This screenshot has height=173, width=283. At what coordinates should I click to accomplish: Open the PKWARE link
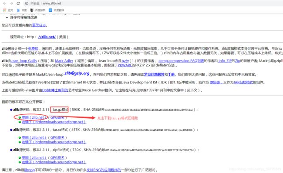pyautogui.click(x=125, y=65)
